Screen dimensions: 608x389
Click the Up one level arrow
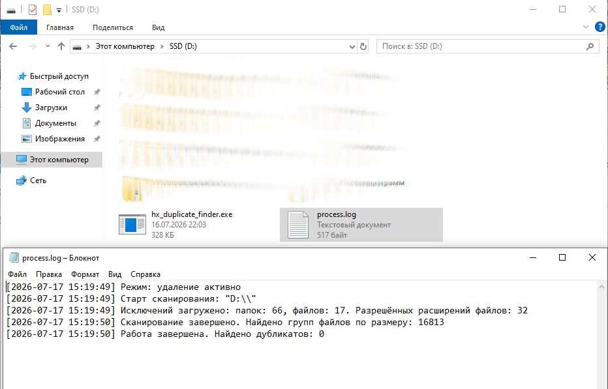coord(61,46)
